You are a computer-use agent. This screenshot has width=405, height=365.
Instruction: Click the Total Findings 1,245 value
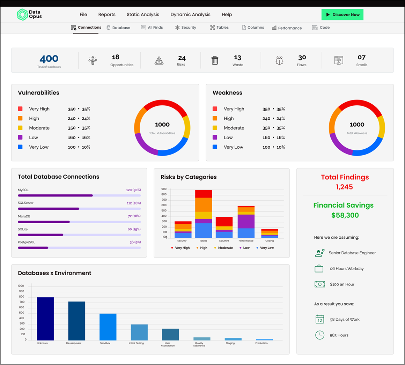[x=345, y=187]
